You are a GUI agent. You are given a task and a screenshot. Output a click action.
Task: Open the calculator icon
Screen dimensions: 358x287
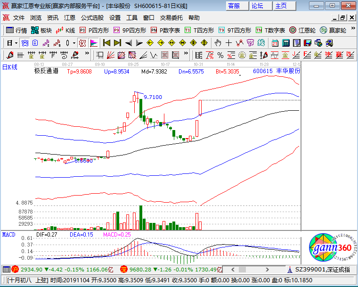286,43
